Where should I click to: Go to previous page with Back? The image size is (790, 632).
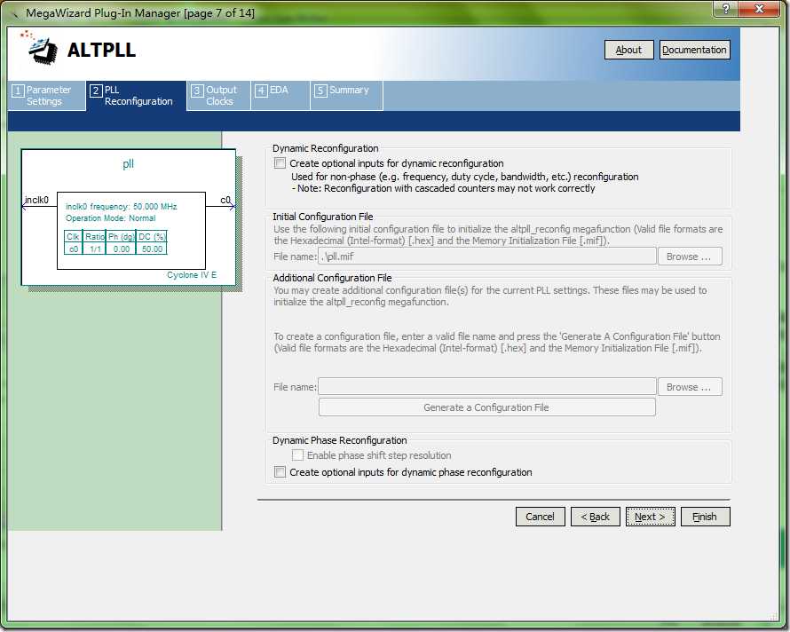tap(595, 517)
